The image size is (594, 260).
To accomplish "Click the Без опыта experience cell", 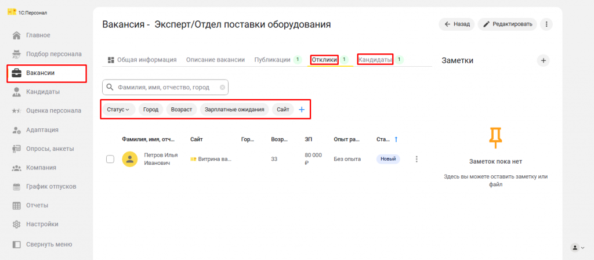I will pyautogui.click(x=347, y=159).
